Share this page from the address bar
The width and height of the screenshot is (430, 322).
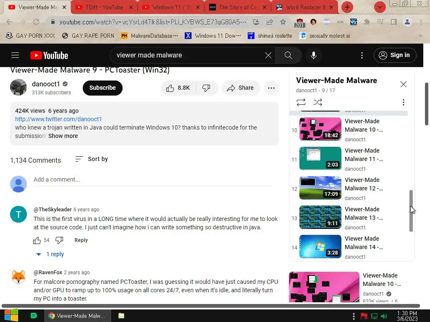(269, 22)
